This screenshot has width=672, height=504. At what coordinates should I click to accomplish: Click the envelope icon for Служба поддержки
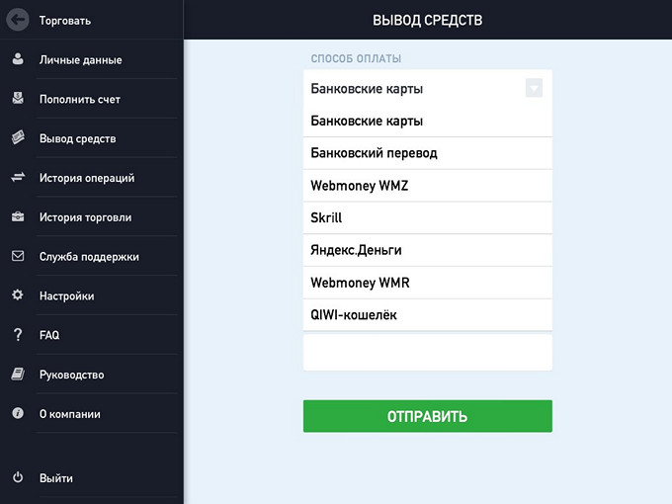[x=18, y=256]
